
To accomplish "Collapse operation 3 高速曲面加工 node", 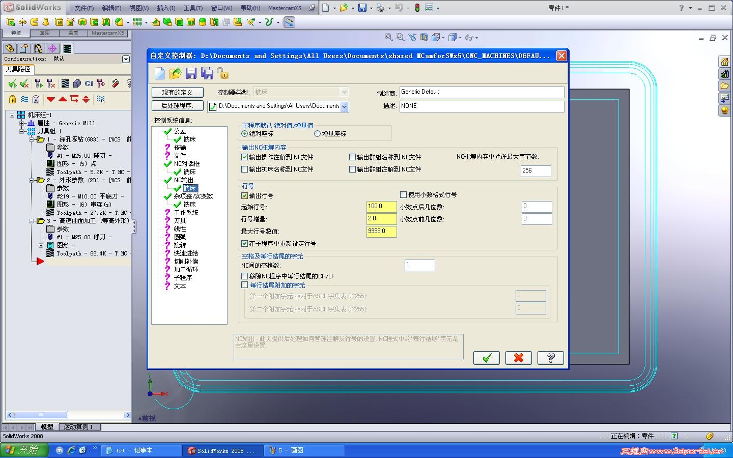I will 32,221.
